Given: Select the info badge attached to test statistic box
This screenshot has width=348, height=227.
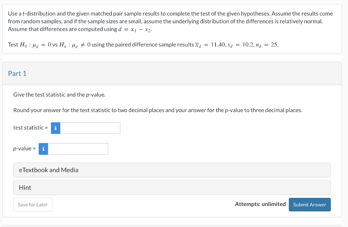Looking at the screenshot, I should [x=55, y=128].
